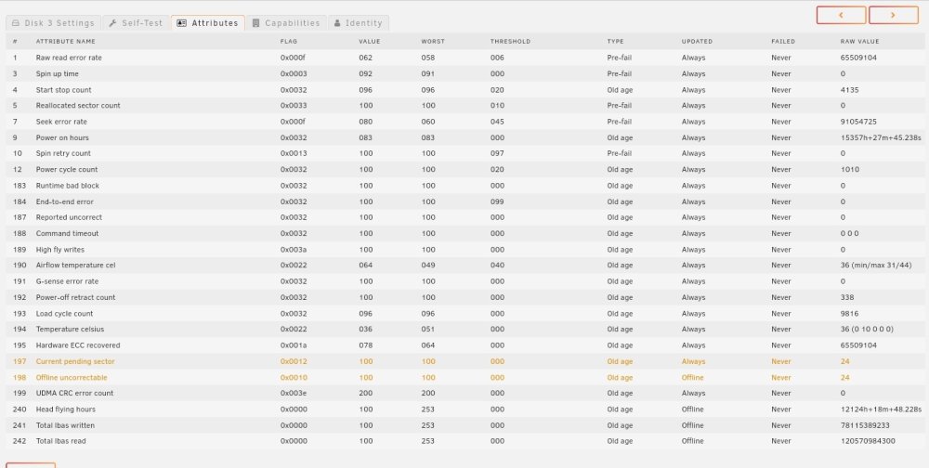Select the Total lbas read attribute
This screenshot has height=468, width=929.
click(x=60, y=441)
